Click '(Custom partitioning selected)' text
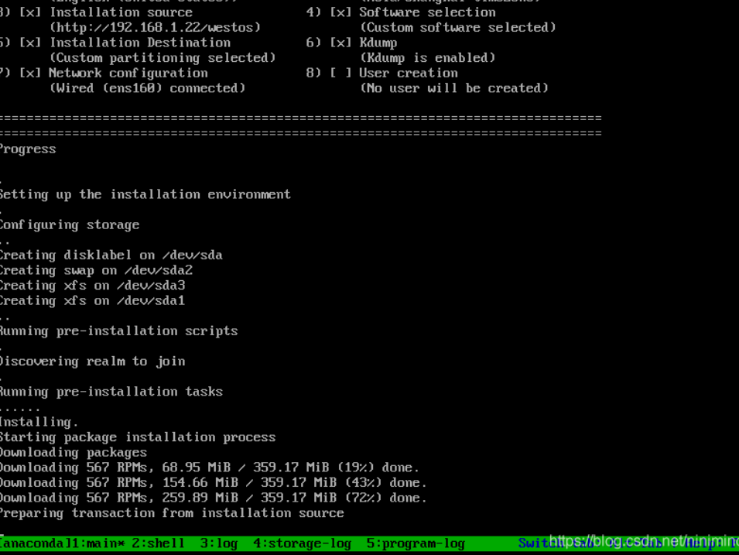 tap(163, 58)
